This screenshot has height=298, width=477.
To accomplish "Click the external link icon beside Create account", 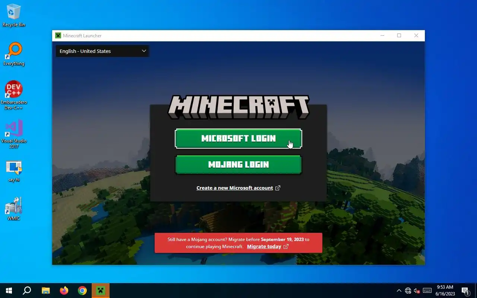I will [278, 188].
